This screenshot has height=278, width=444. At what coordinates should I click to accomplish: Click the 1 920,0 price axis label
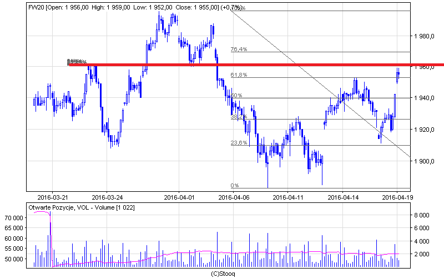click(424, 130)
